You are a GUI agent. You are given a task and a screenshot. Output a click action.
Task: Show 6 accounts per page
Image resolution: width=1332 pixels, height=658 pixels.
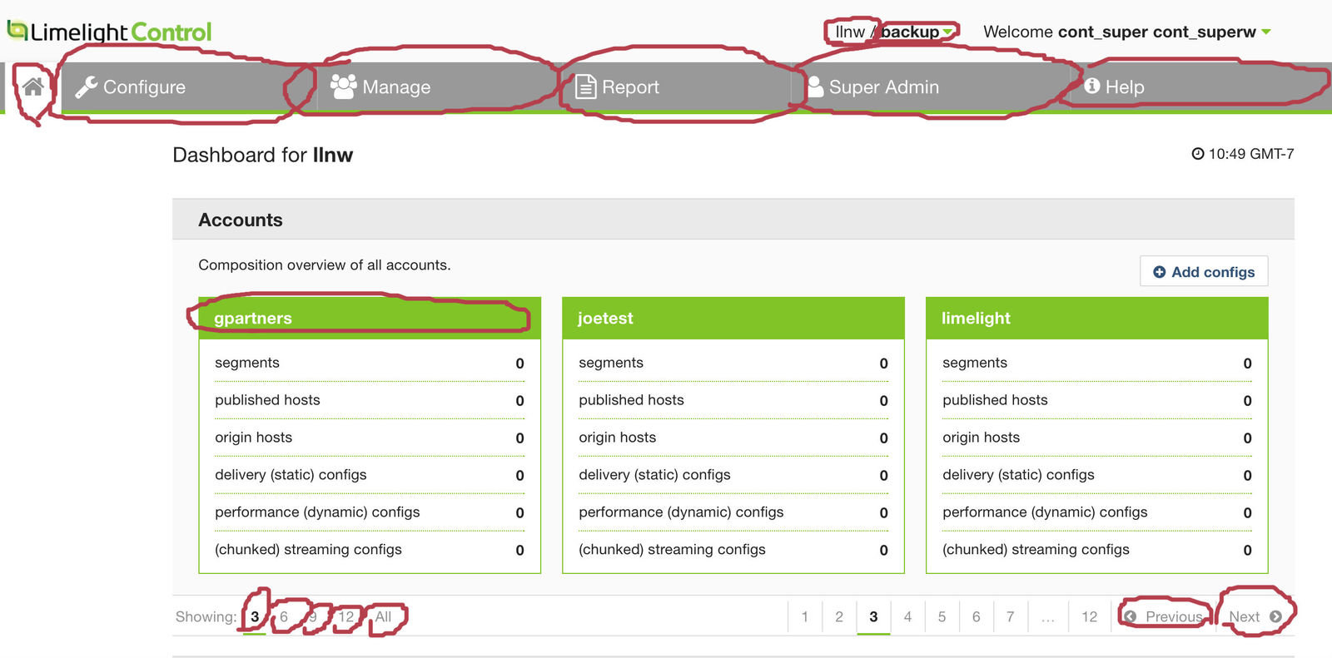click(284, 616)
